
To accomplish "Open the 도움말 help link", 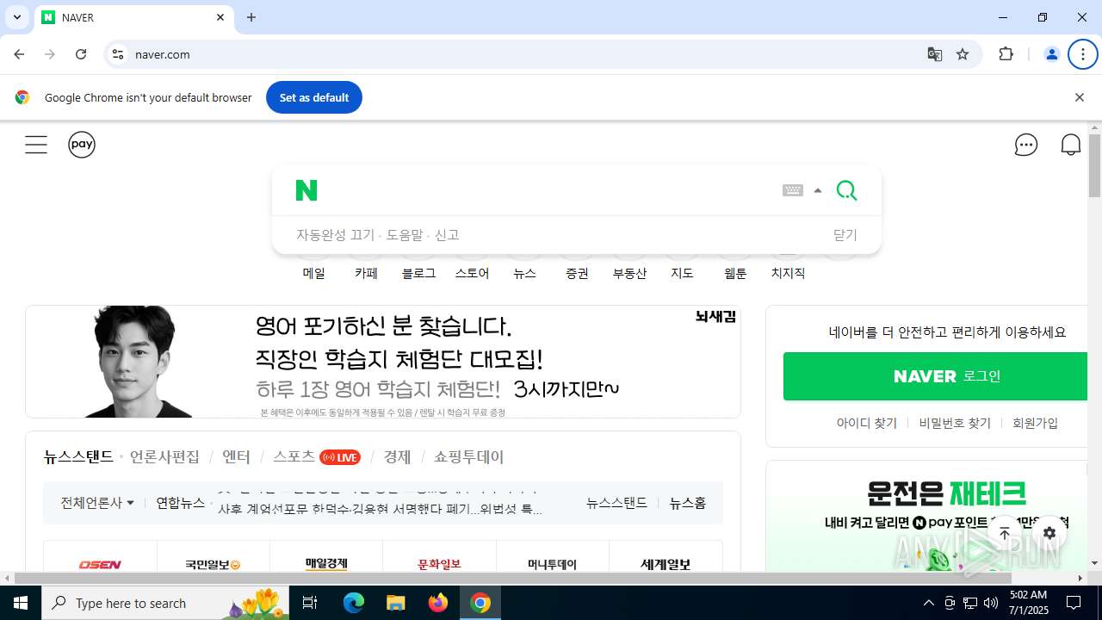I will [x=405, y=235].
